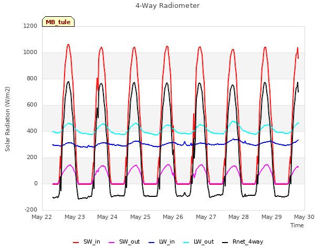Click the May 29 x-axis tick label

point(271,217)
